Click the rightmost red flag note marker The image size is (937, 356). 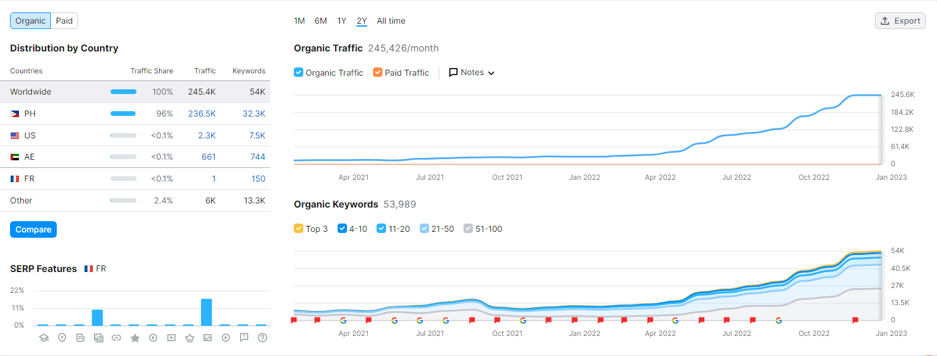(855, 320)
